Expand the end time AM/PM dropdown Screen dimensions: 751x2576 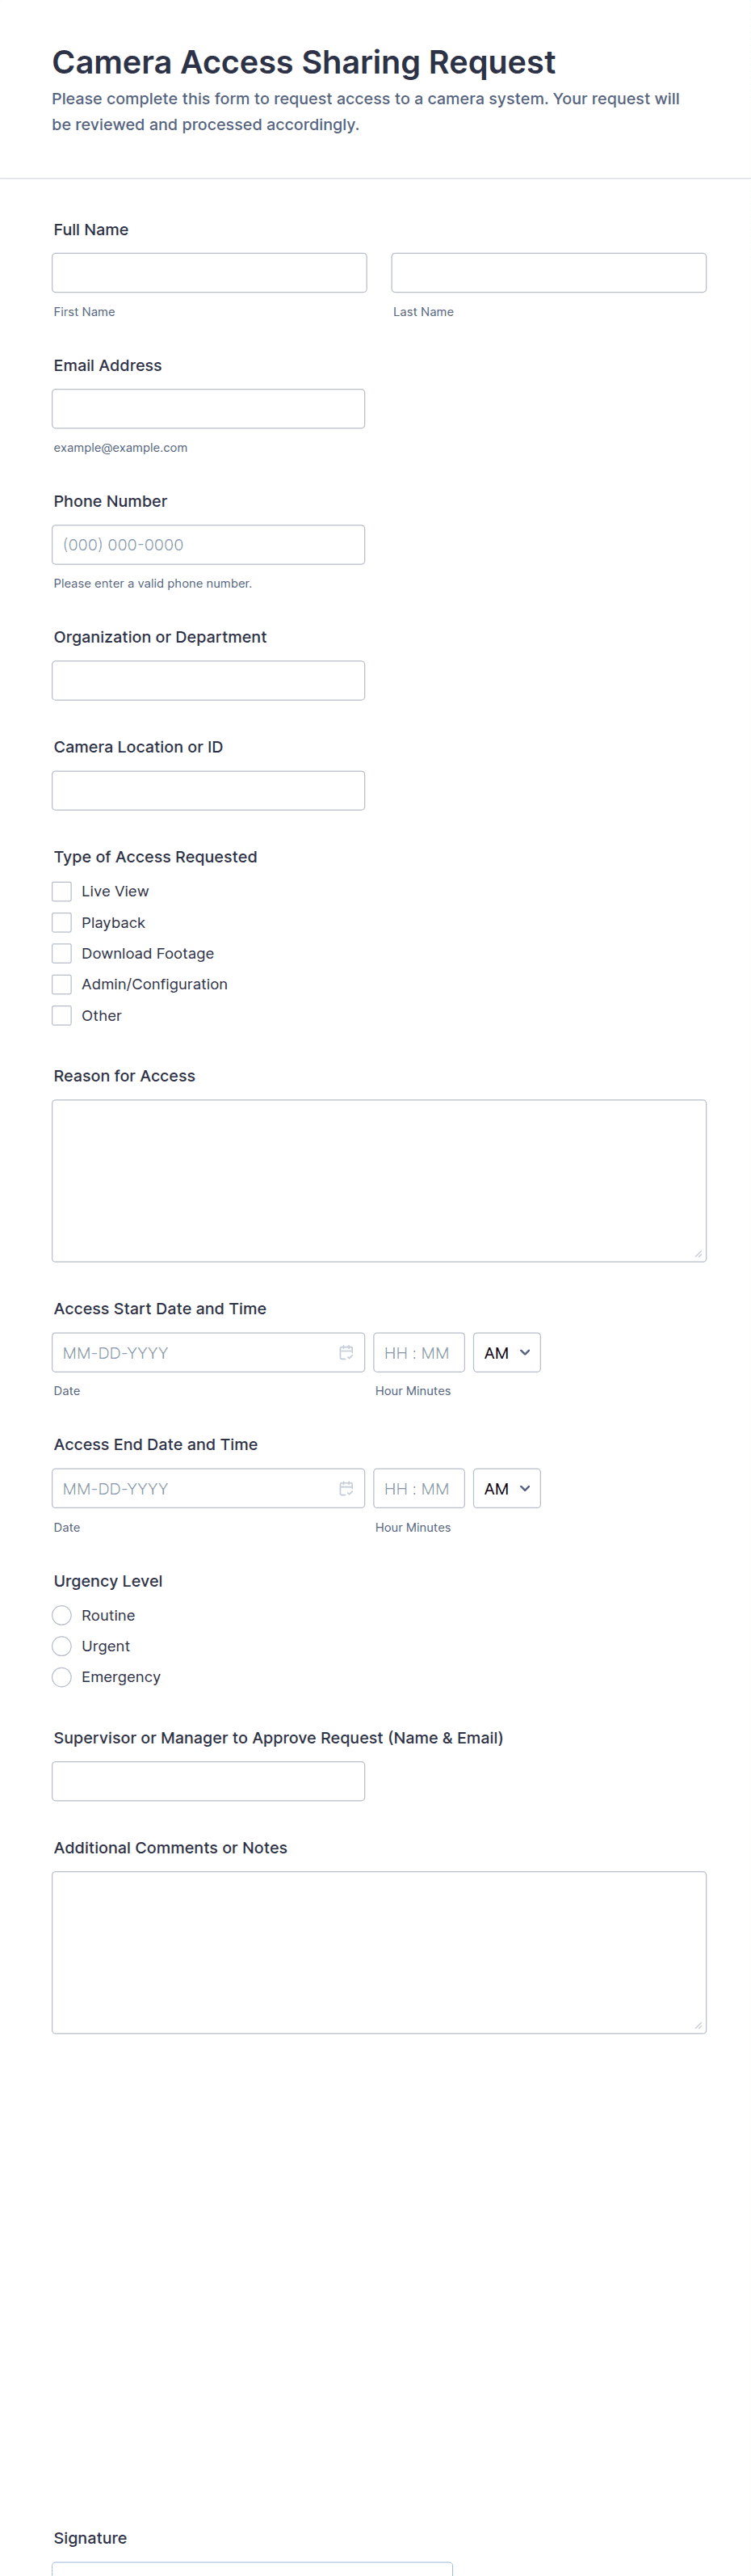point(506,1489)
